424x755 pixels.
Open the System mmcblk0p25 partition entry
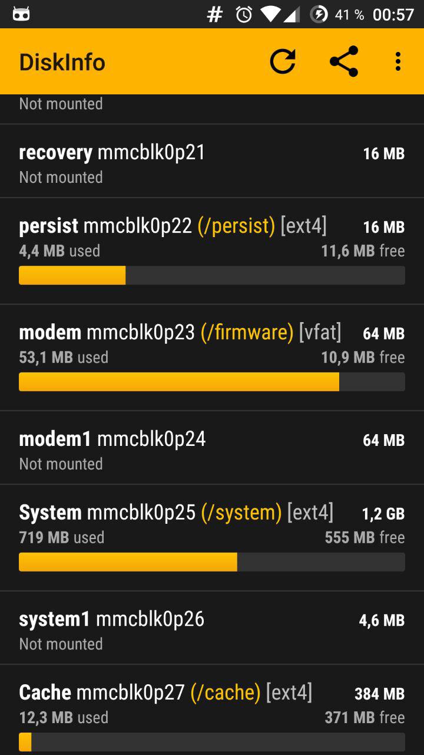click(x=212, y=538)
